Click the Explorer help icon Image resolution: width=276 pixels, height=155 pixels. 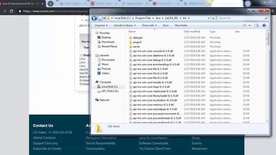[x=264, y=25]
